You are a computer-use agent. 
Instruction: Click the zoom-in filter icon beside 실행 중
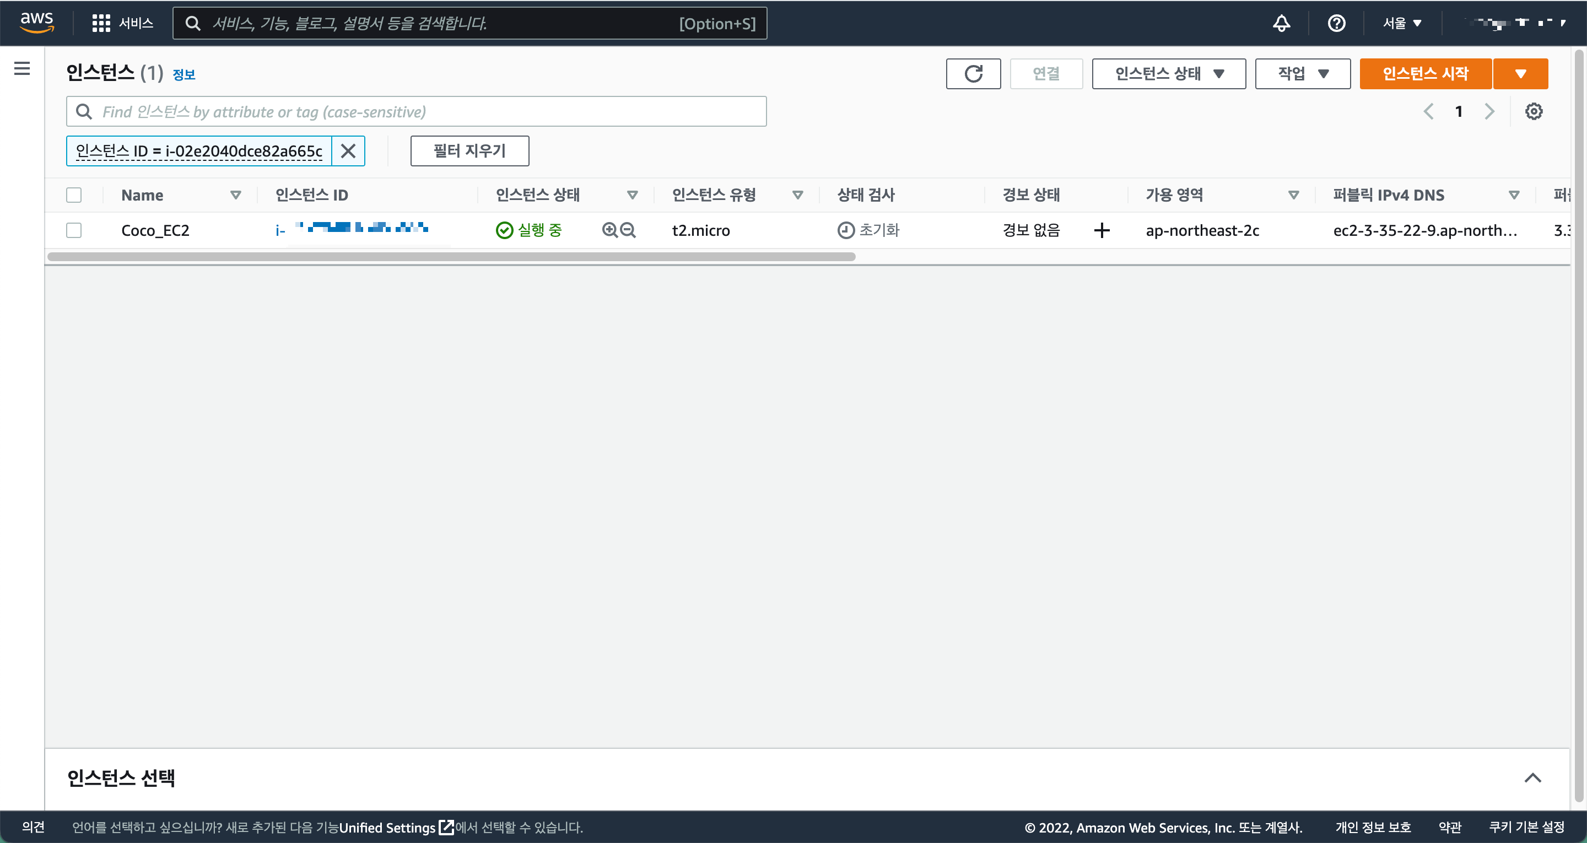coord(609,230)
